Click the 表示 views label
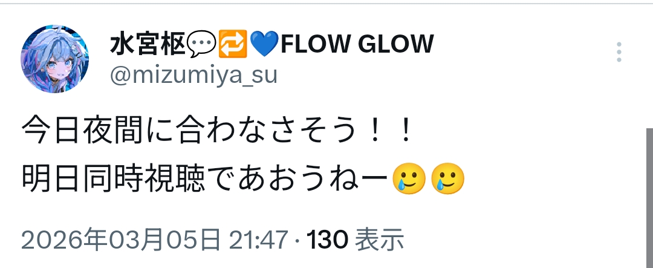This screenshot has width=653, height=268. (x=379, y=240)
